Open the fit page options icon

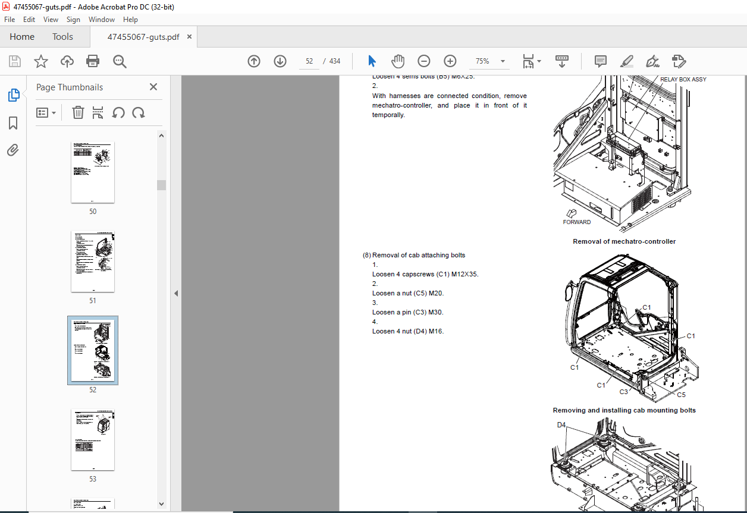click(528, 61)
